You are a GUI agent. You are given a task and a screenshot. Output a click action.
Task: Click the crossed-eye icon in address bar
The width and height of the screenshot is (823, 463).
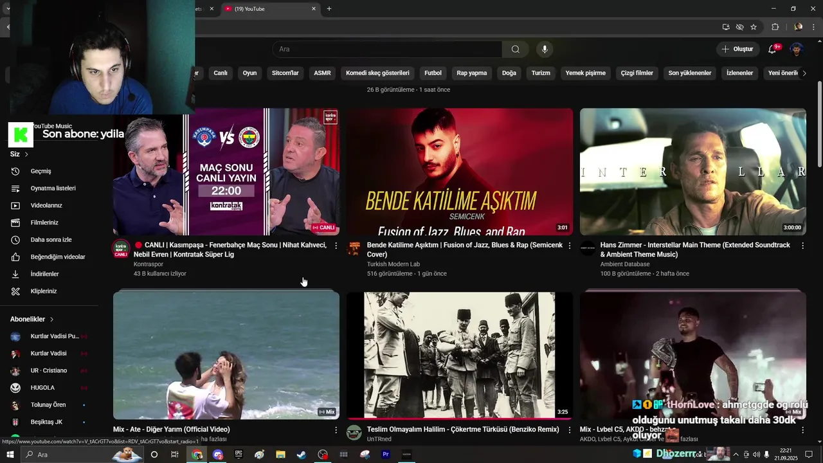740,27
